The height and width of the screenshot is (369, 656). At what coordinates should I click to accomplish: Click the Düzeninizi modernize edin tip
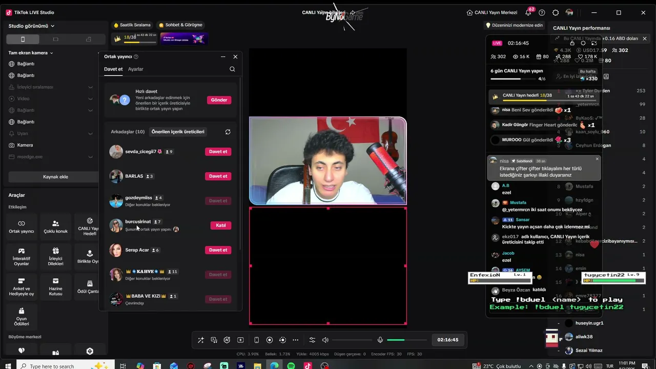(514, 25)
